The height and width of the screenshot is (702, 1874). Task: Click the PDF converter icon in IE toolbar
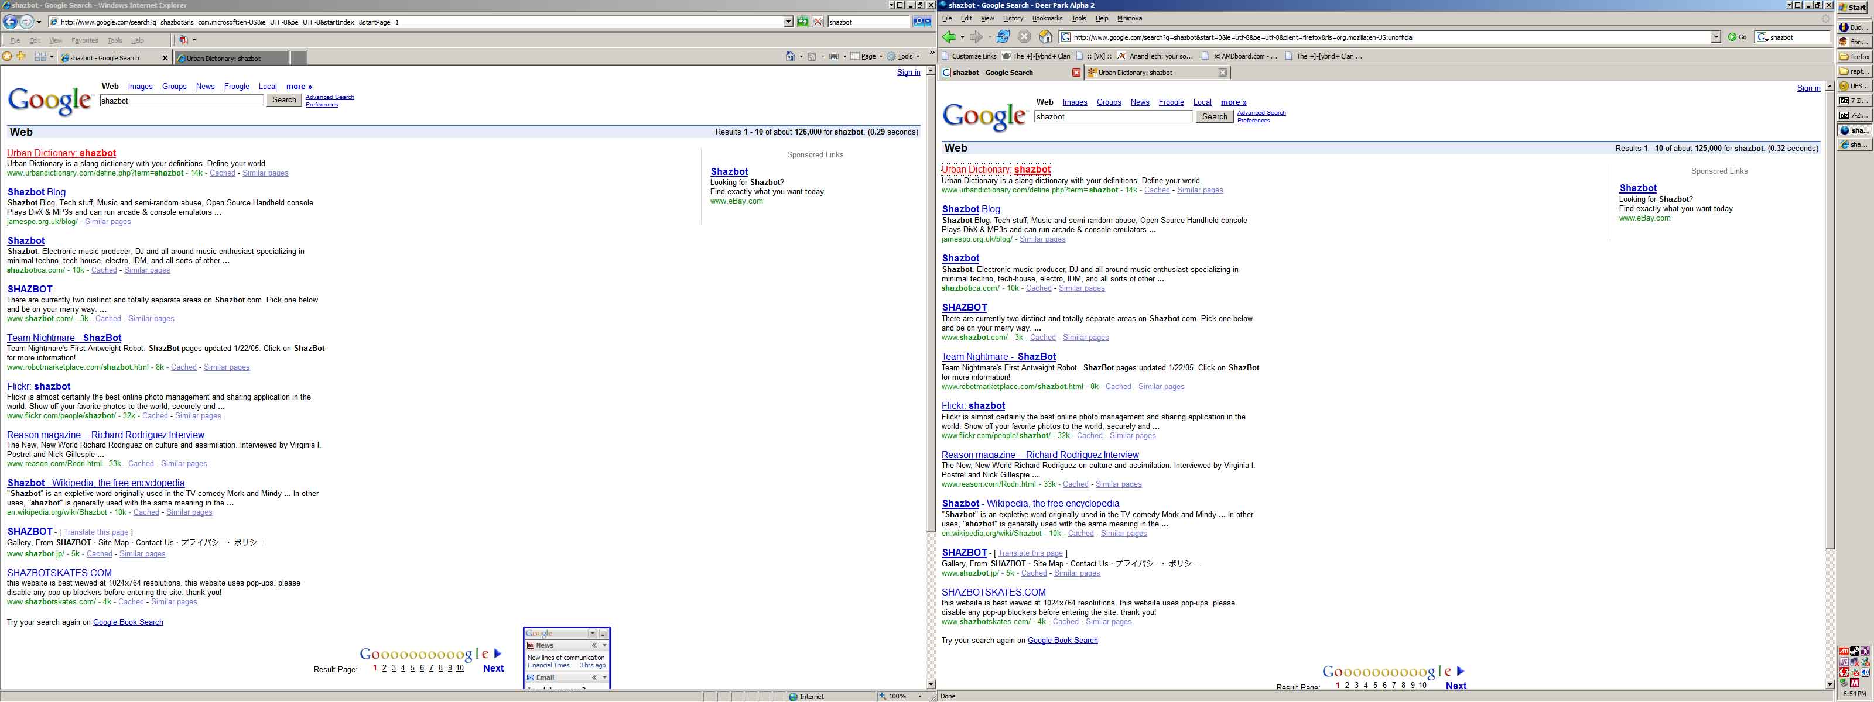point(183,40)
